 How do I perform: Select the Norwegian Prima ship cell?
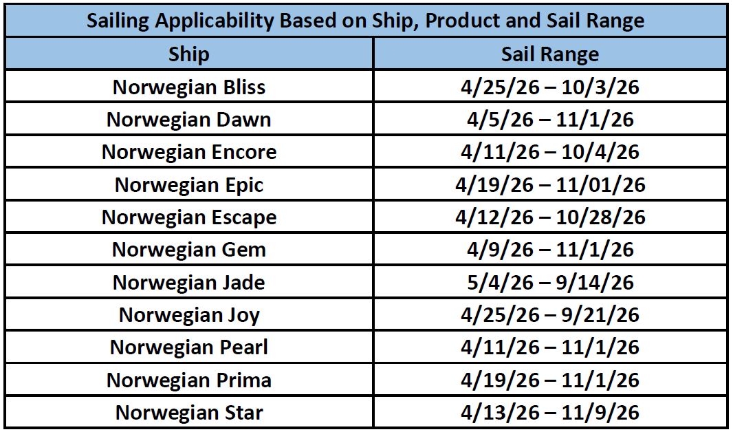click(x=188, y=380)
